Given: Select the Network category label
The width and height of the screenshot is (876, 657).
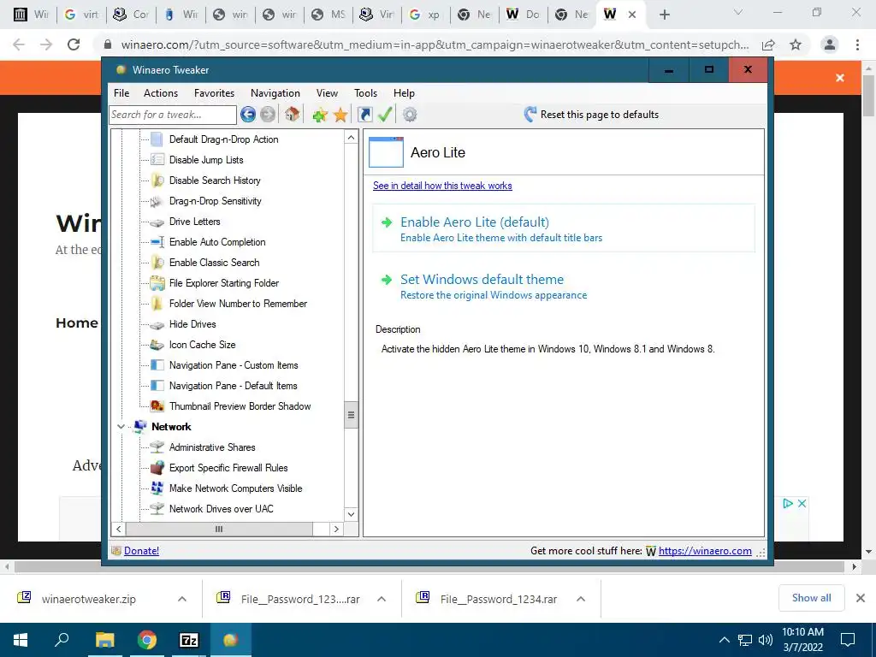Looking at the screenshot, I should click(x=171, y=427).
